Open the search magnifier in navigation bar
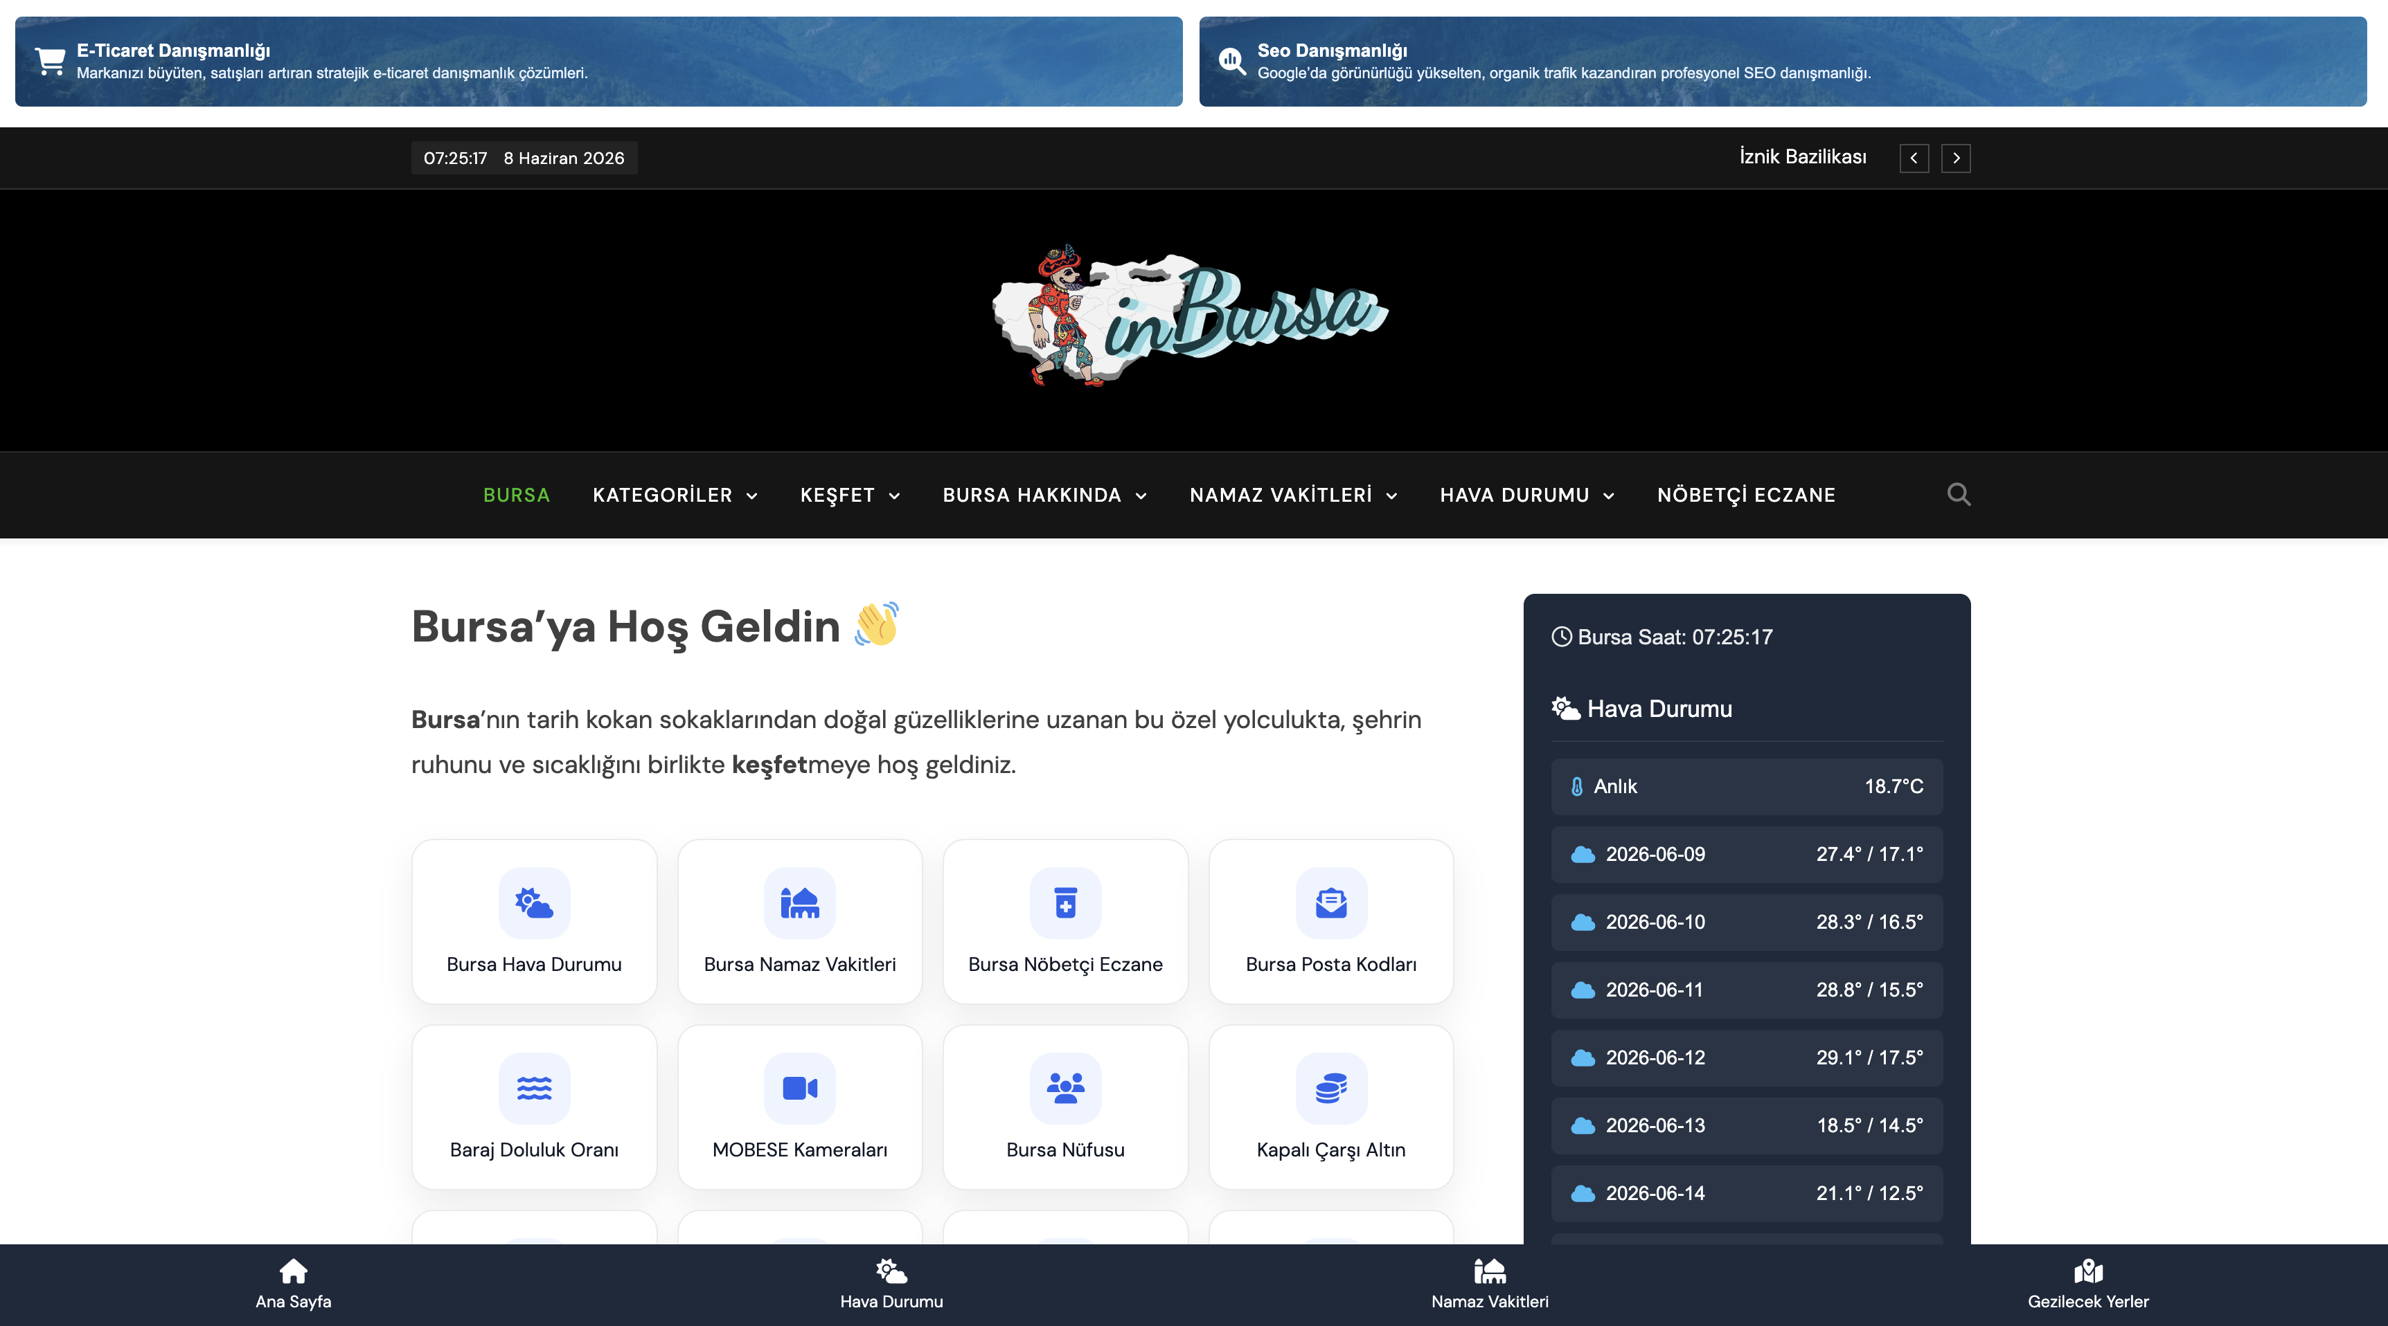 [1958, 495]
